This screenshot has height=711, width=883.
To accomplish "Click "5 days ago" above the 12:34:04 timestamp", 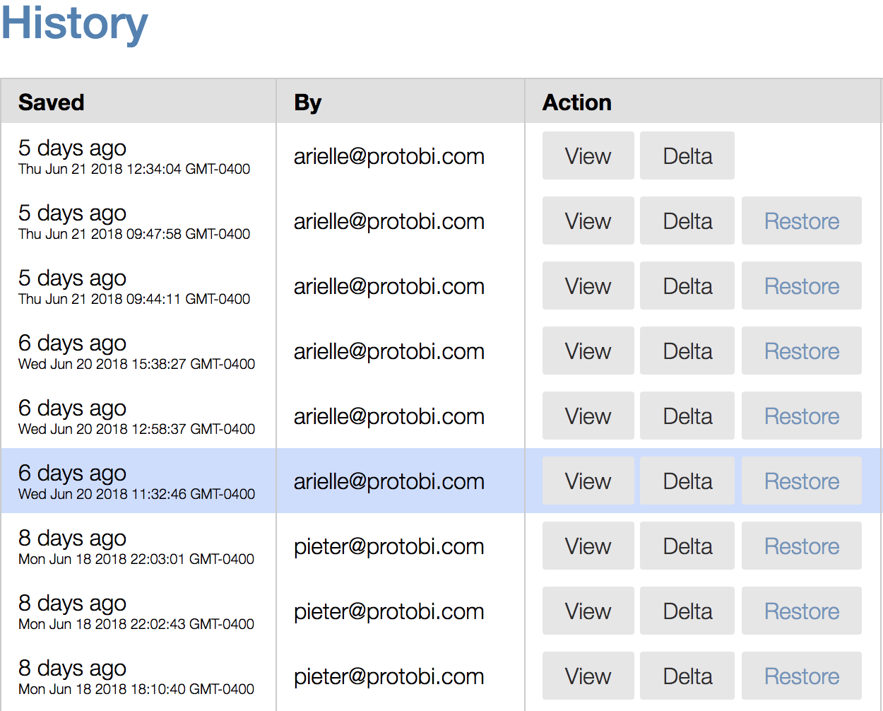I will (x=72, y=148).
